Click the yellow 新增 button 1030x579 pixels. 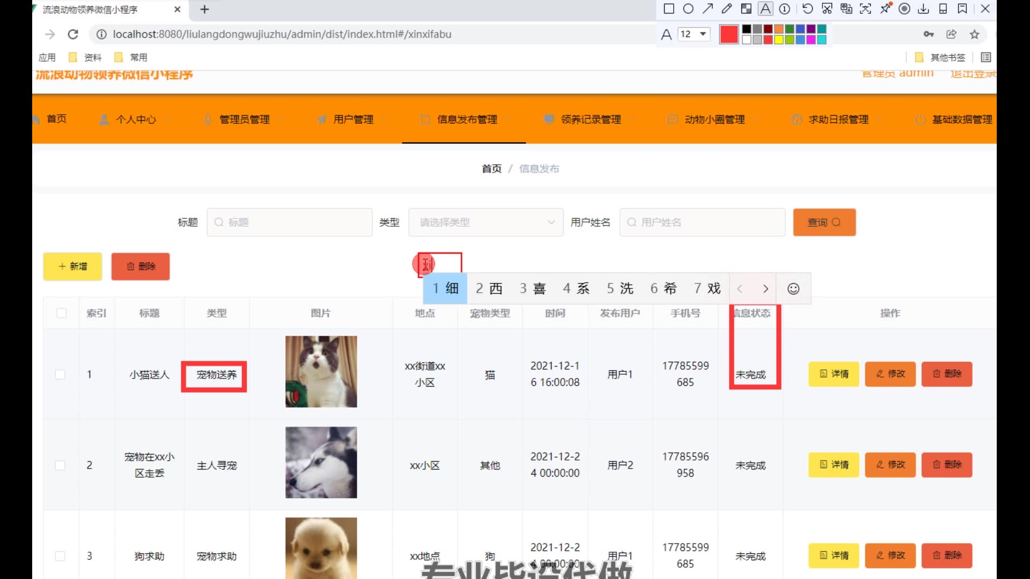click(72, 266)
